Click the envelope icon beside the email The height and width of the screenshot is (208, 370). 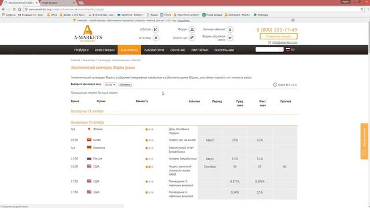[270, 42]
